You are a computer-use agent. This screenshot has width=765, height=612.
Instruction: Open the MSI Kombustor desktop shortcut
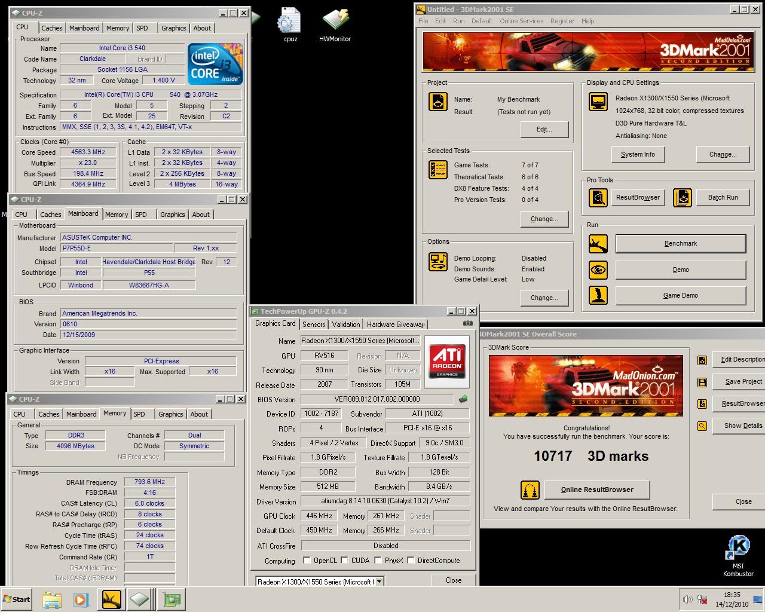(x=738, y=556)
